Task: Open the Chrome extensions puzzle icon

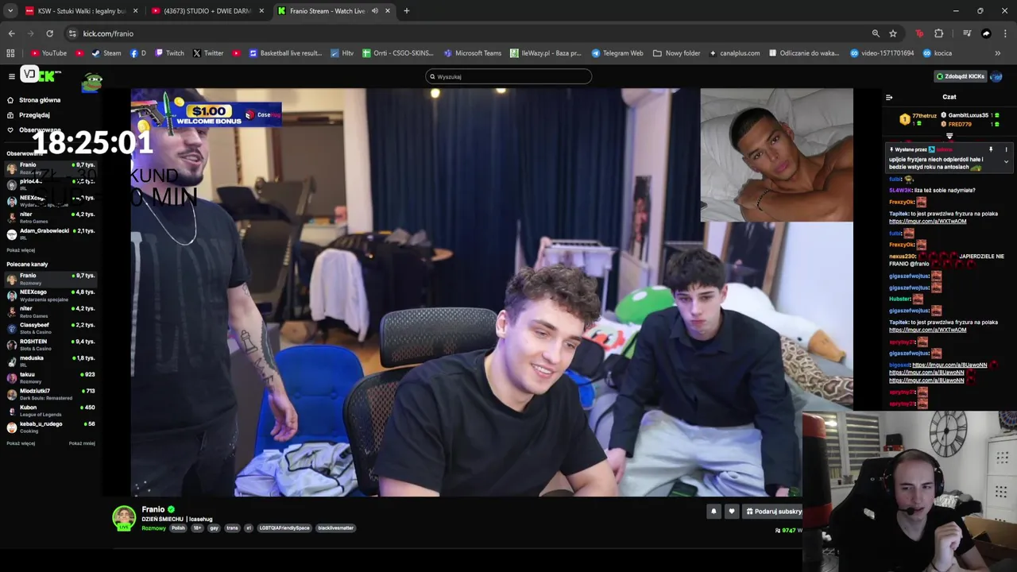Action: (938, 33)
